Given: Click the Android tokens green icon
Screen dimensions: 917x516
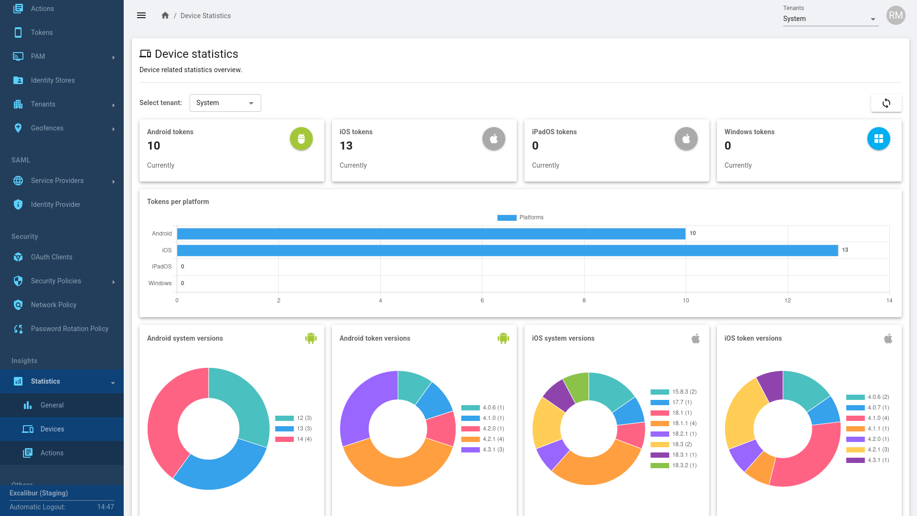Looking at the screenshot, I should 301,139.
